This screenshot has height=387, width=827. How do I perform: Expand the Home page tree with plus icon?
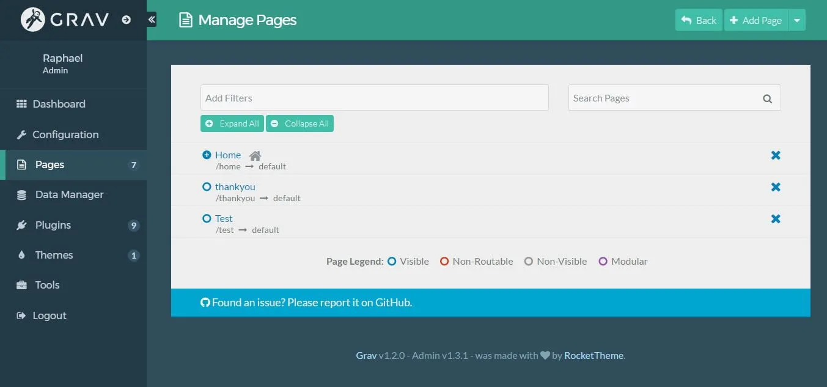pos(207,155)
